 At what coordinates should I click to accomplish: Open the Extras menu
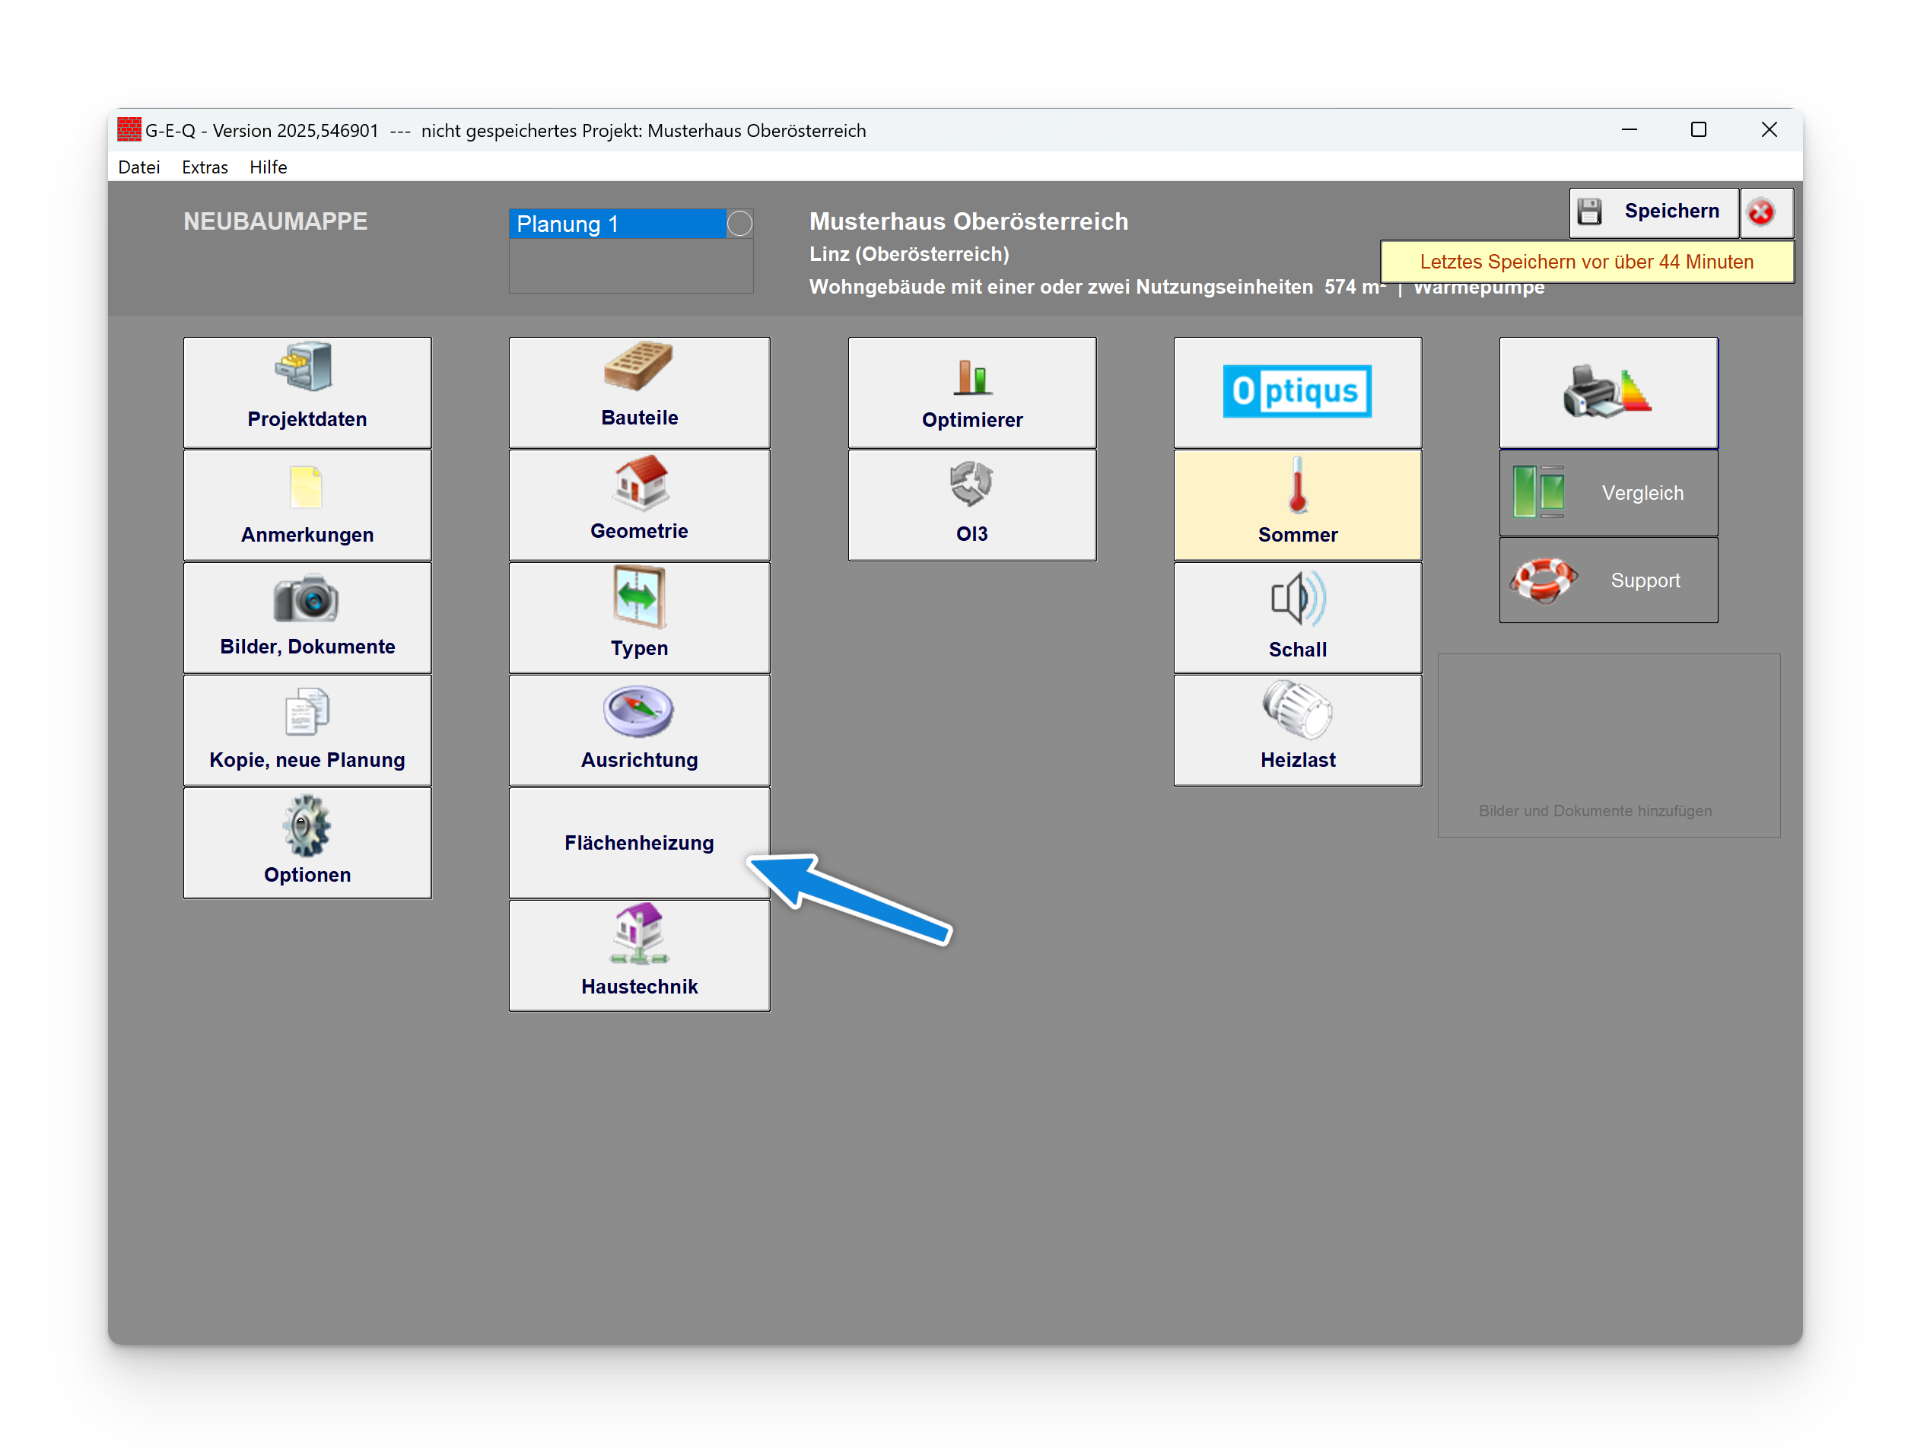tap(204, 167)
